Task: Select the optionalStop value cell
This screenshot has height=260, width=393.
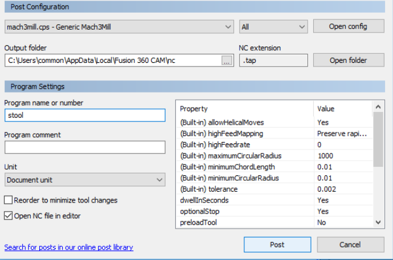Action: (x=341, y=212)
